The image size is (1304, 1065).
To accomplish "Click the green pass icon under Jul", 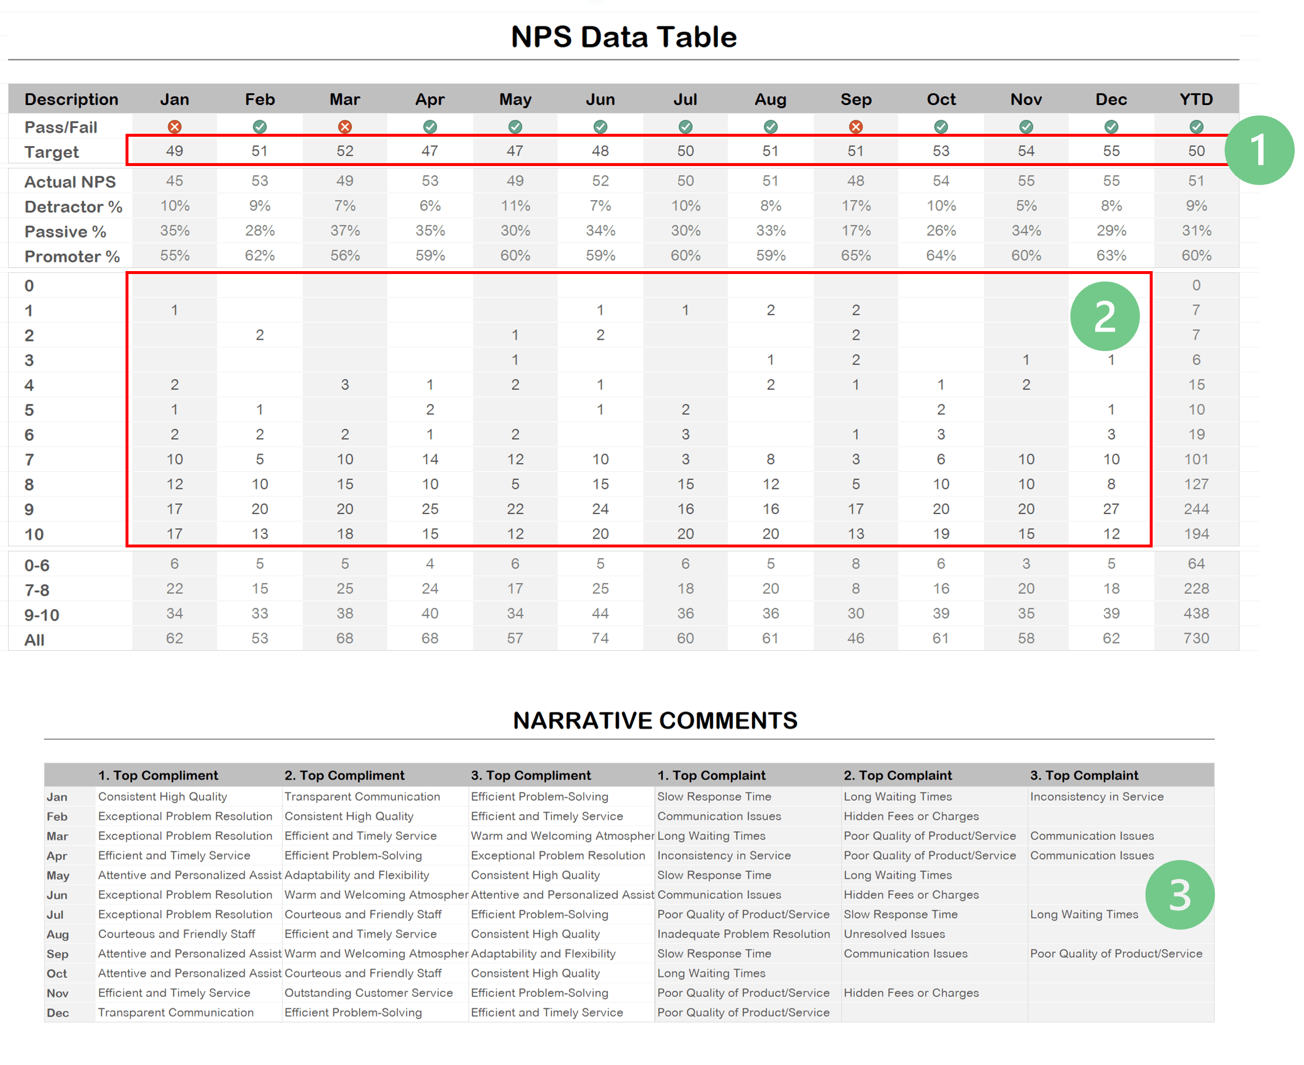I will 686,127.
